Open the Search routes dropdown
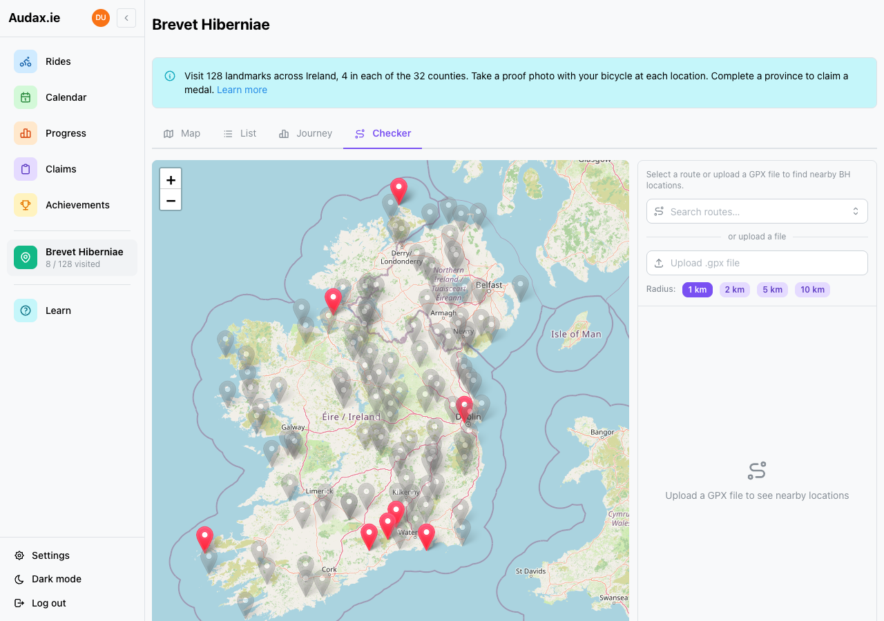Image resolution: width=884 pixels, height=621 pixels. tap(757, 211)
